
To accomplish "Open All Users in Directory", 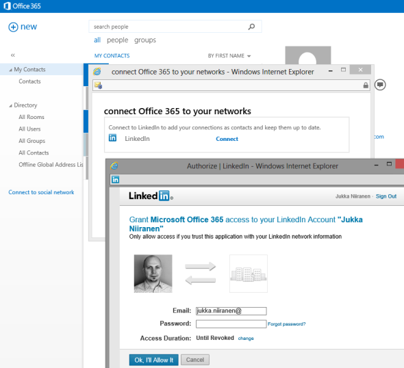I will click(x=29, y=129).
